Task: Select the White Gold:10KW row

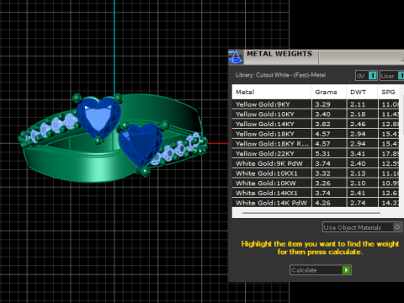Action: [316, 183]
